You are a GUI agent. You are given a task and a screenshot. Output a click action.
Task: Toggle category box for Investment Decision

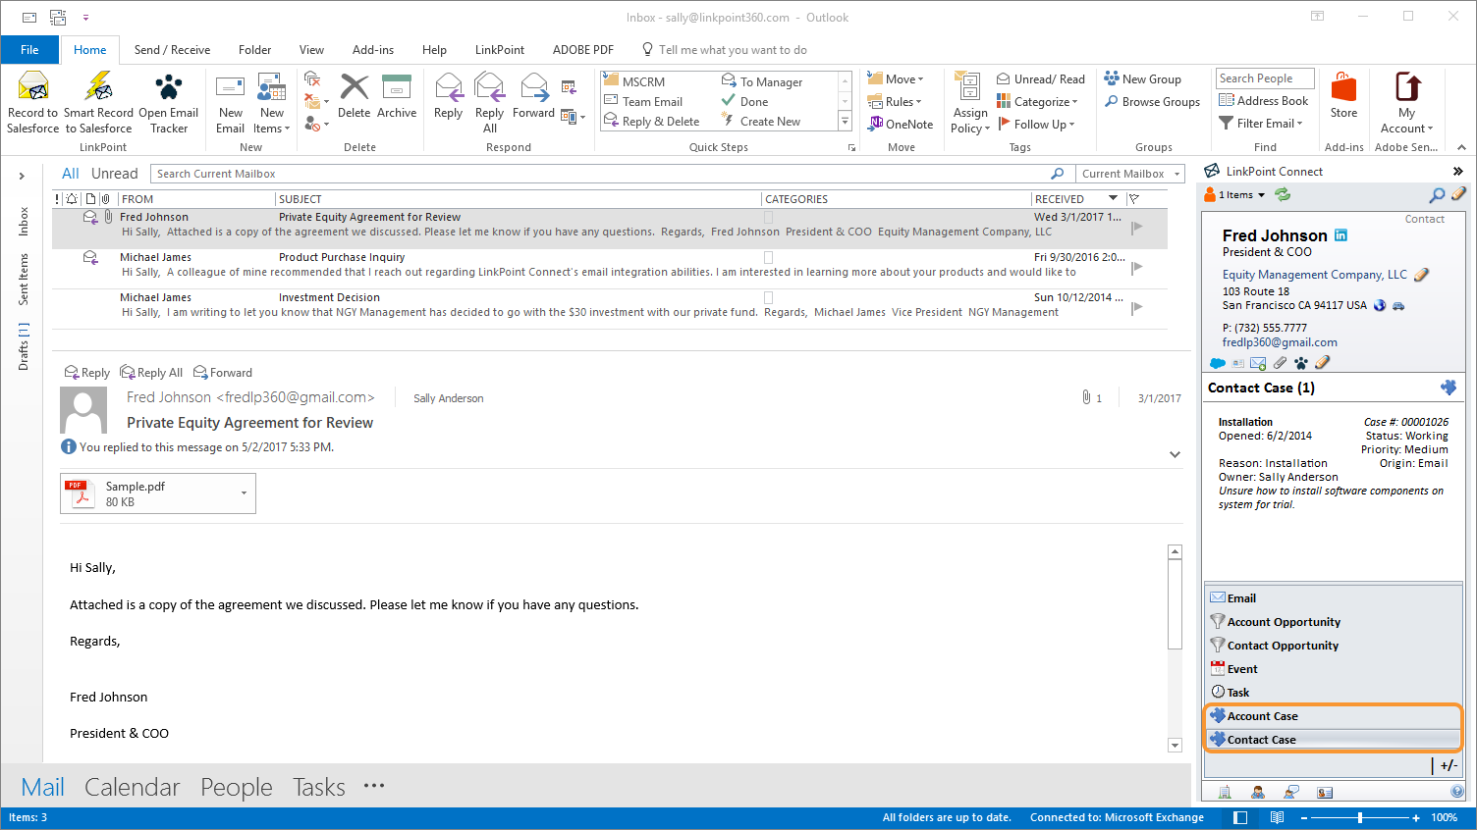(x=768, y=297)
